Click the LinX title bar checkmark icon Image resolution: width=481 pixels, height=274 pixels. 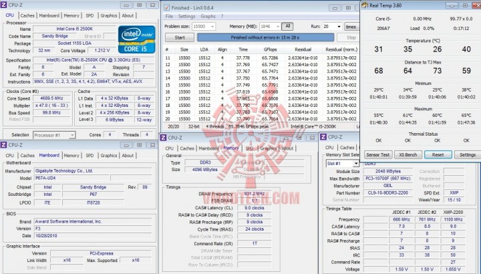[166, 7]
